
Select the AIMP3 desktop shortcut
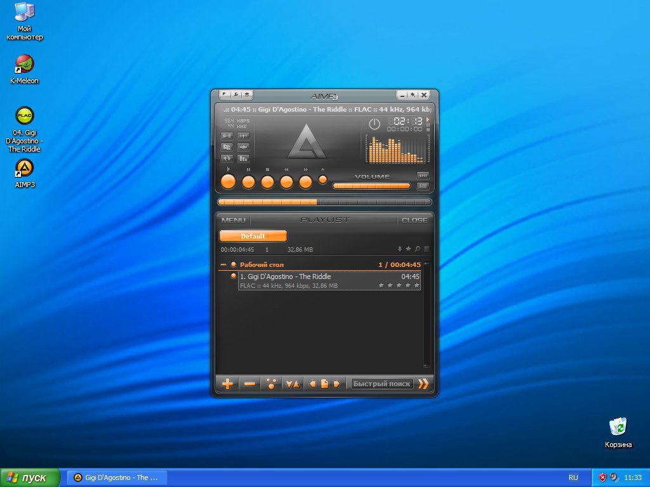(x=25, y=174)
